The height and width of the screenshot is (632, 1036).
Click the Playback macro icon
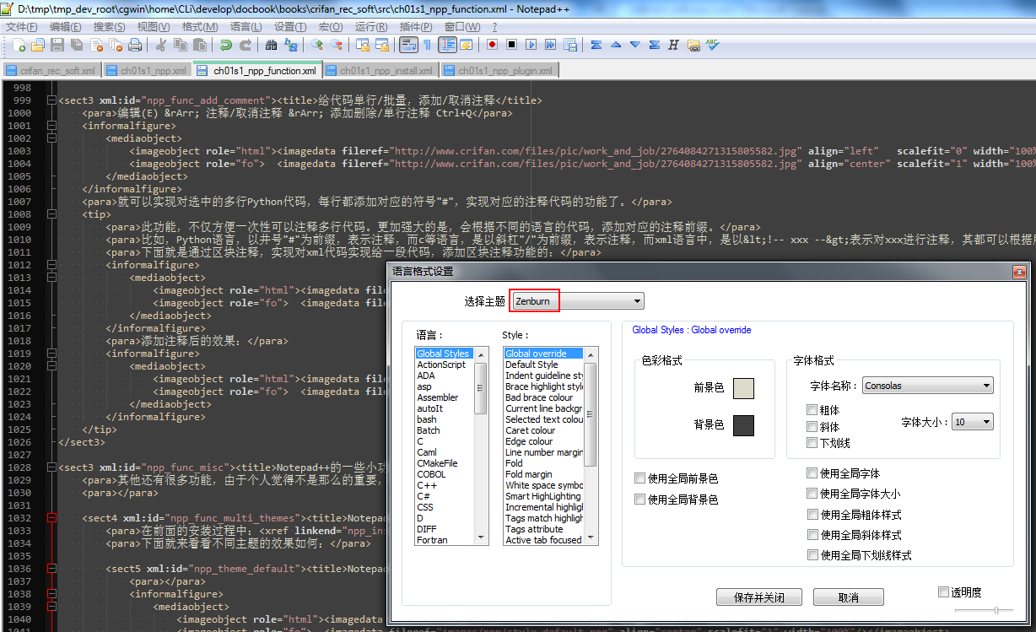click(531, 45)
